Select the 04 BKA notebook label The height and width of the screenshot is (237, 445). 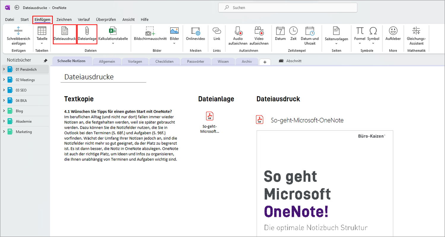(x=21, y=101)
